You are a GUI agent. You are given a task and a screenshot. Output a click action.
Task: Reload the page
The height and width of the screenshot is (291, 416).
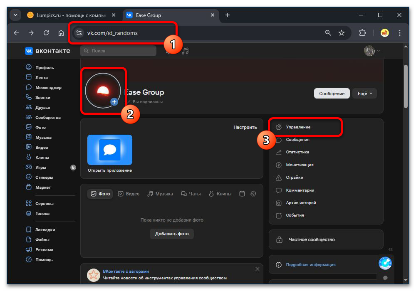click(46, 33)
